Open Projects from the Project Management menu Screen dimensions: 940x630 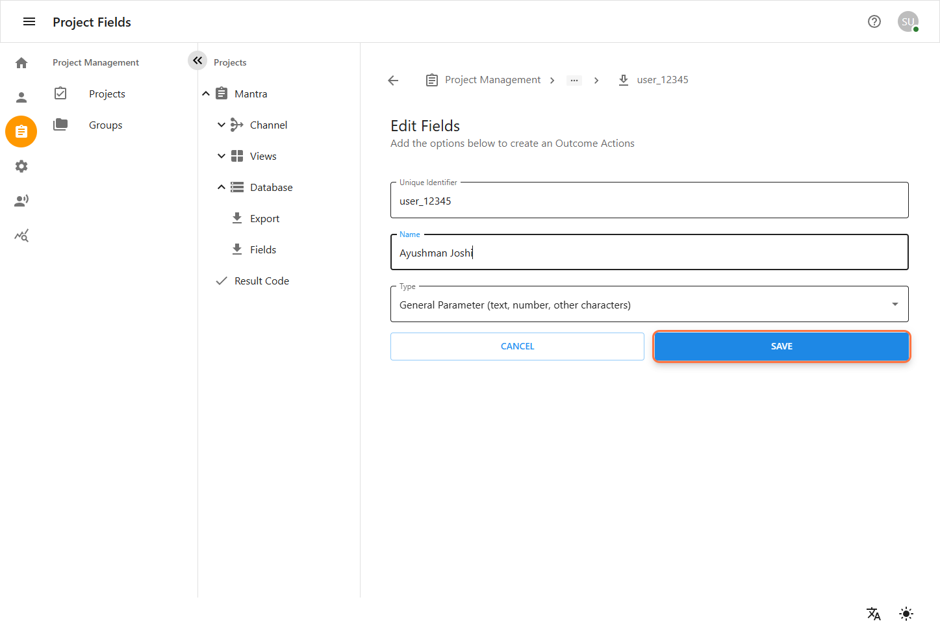click(x=107, y=94)
